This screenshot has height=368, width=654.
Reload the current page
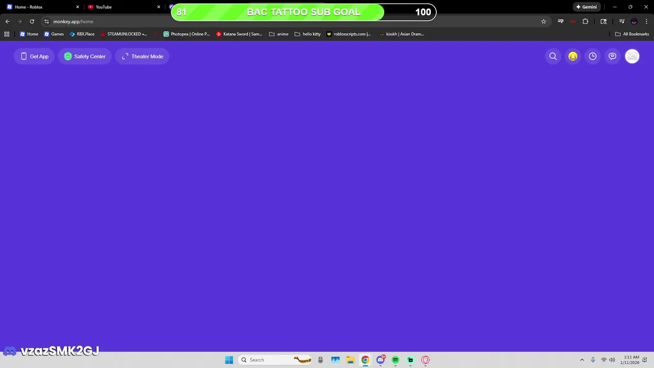click(32, 21)
